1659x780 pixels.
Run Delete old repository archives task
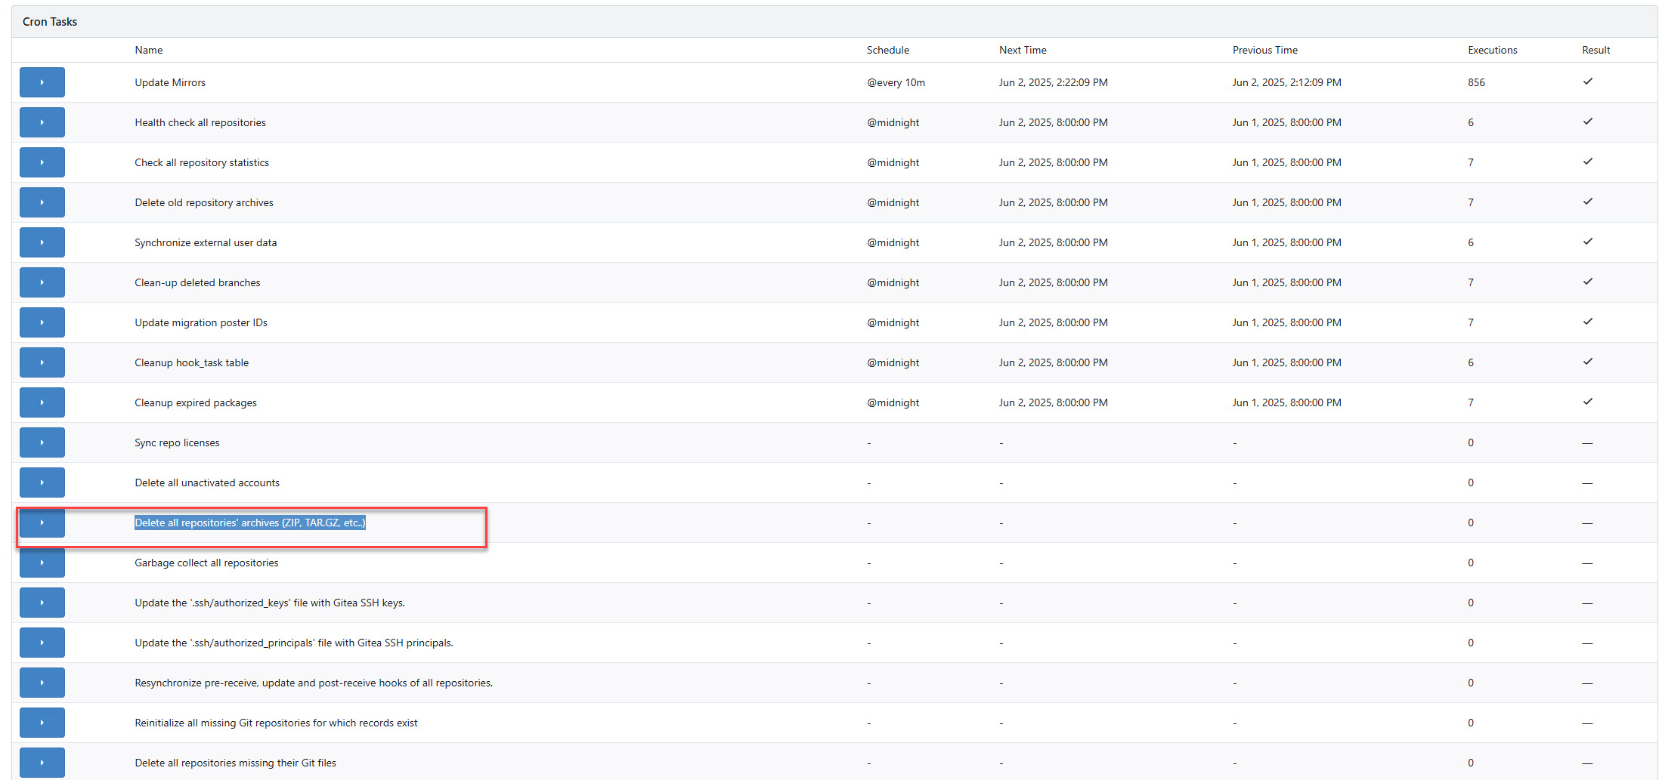[42, 202]
